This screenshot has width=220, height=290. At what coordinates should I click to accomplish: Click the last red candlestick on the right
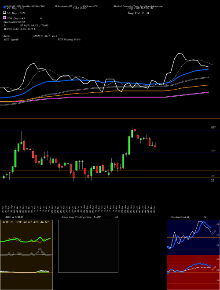pyautogui.click(x=155, y=146)
